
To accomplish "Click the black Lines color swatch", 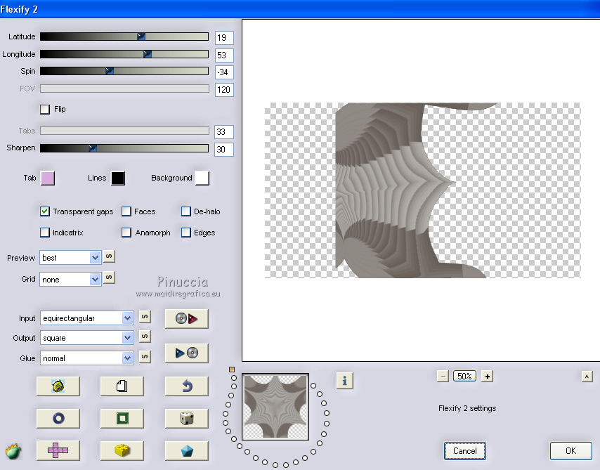I will tap(118, 178).
